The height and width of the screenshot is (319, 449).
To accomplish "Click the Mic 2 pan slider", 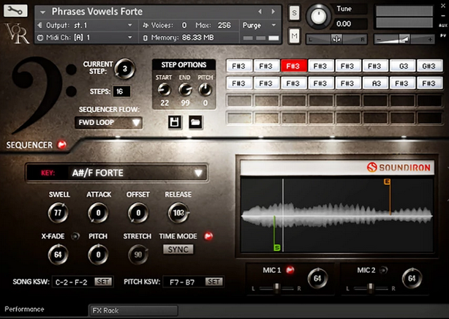I will click(x=371, y=288).
